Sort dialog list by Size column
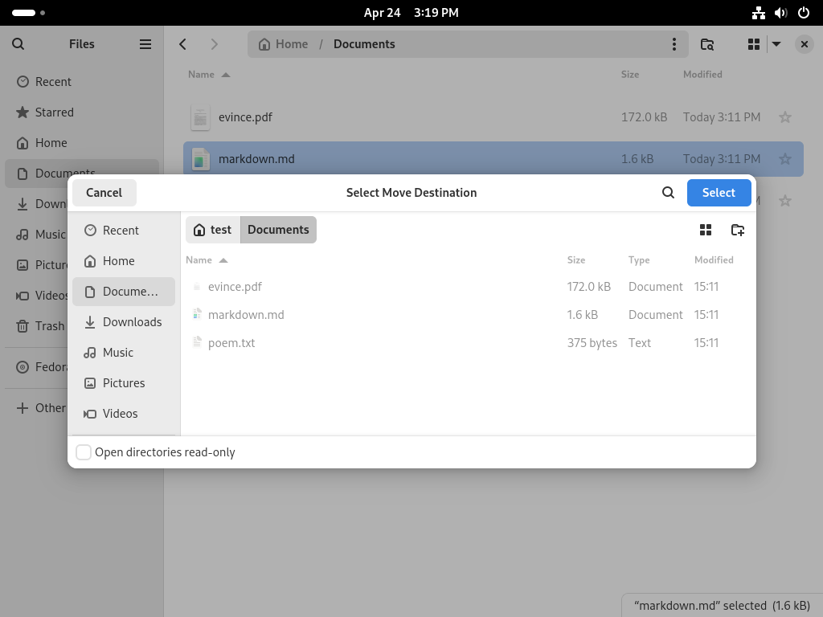 (575, 259)
